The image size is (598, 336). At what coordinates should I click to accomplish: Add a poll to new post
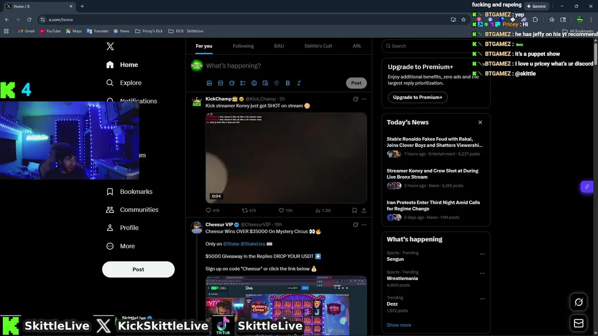coord(243,83)
